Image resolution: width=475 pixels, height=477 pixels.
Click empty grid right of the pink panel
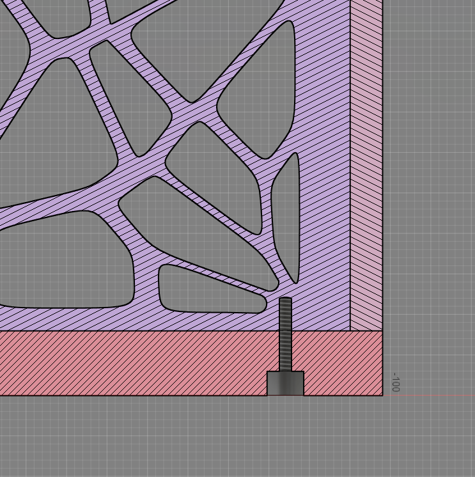pos(428,192)
